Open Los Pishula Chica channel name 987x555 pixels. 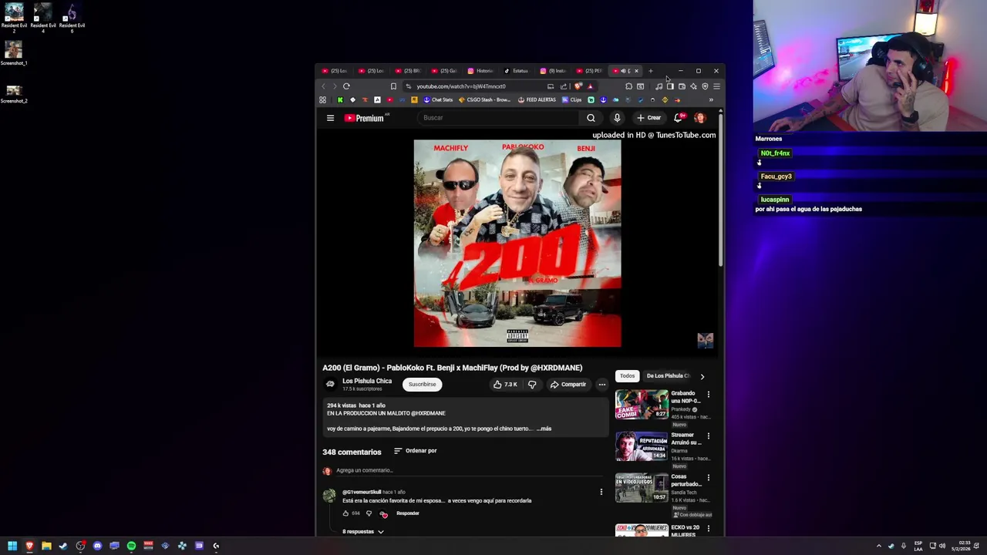pos(367,381)
